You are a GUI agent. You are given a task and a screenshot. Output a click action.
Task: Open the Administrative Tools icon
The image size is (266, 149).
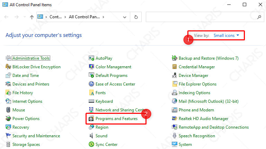(8, 58)
